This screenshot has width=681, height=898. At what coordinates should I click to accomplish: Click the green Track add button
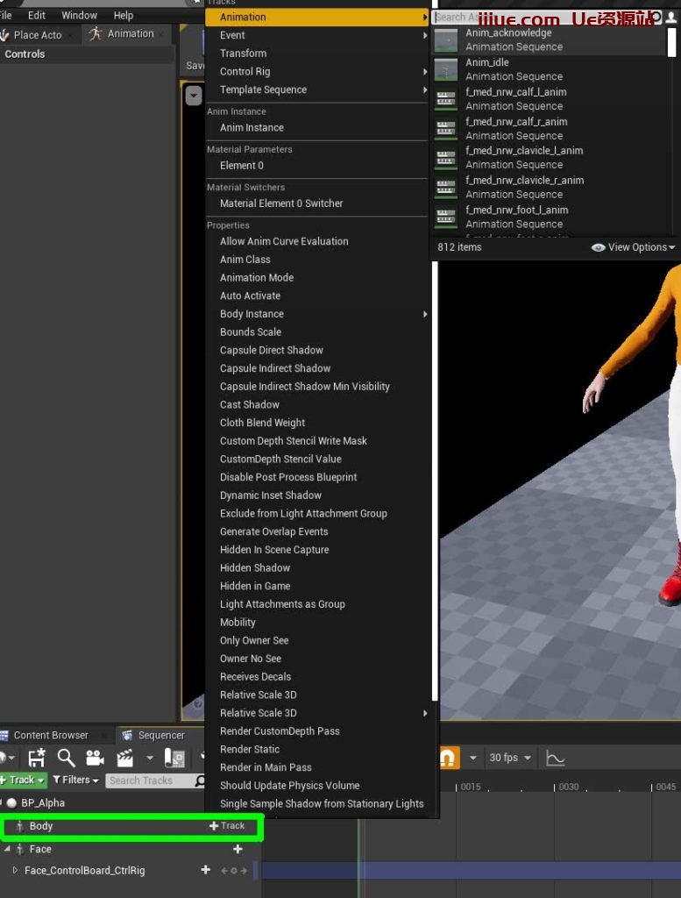click(23, 780)
